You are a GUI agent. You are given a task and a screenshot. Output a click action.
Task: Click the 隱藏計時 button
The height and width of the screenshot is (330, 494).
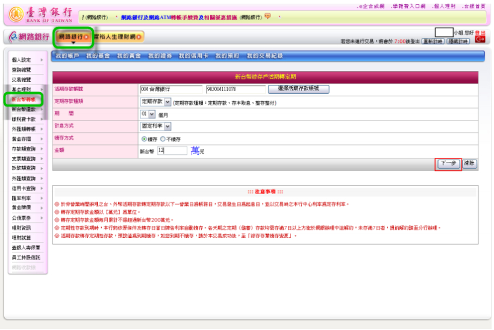coord(458,41)
